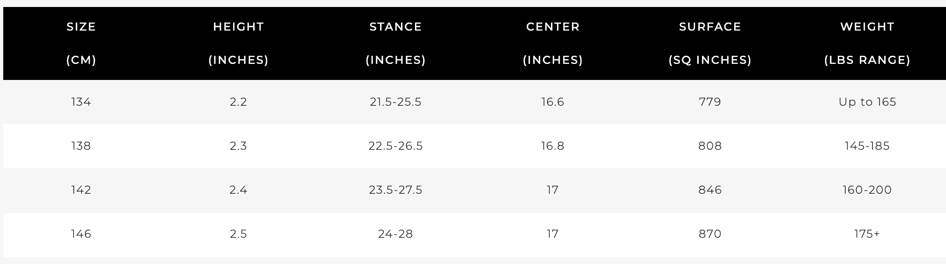Viewport: 946px width, 264px height.
Task: Click the 175+ weight cell
Action: tap(867, 234)
